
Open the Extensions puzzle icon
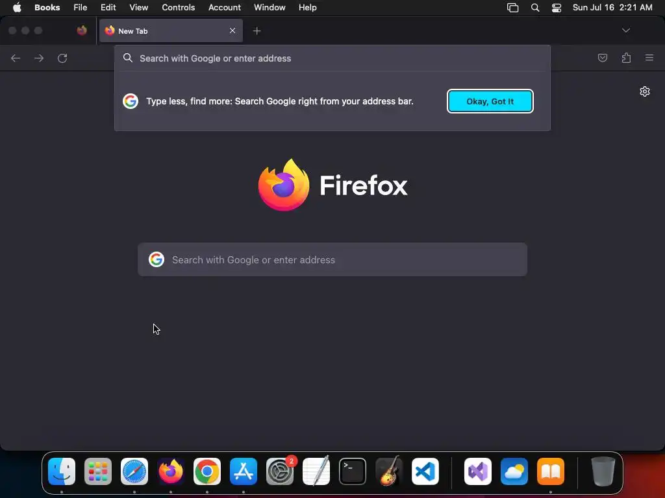(626, 58)
